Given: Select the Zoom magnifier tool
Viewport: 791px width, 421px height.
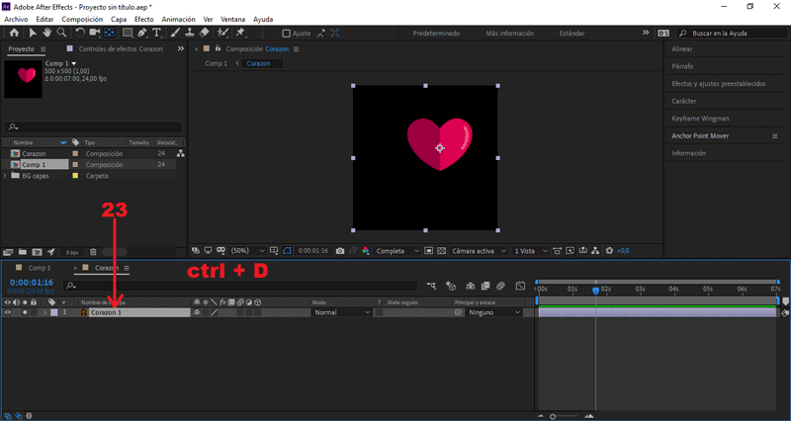Looking at the screenshot, I should [60, 33].
